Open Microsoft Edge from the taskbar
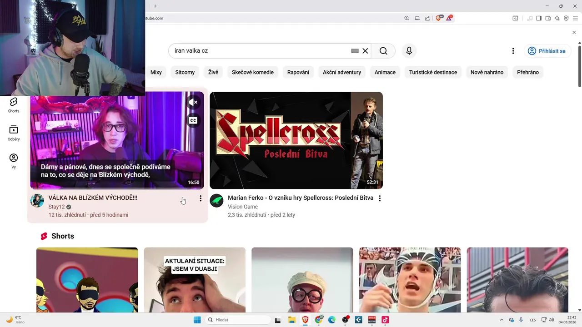This screenshot has height=327, width=582. click(332, 320)
